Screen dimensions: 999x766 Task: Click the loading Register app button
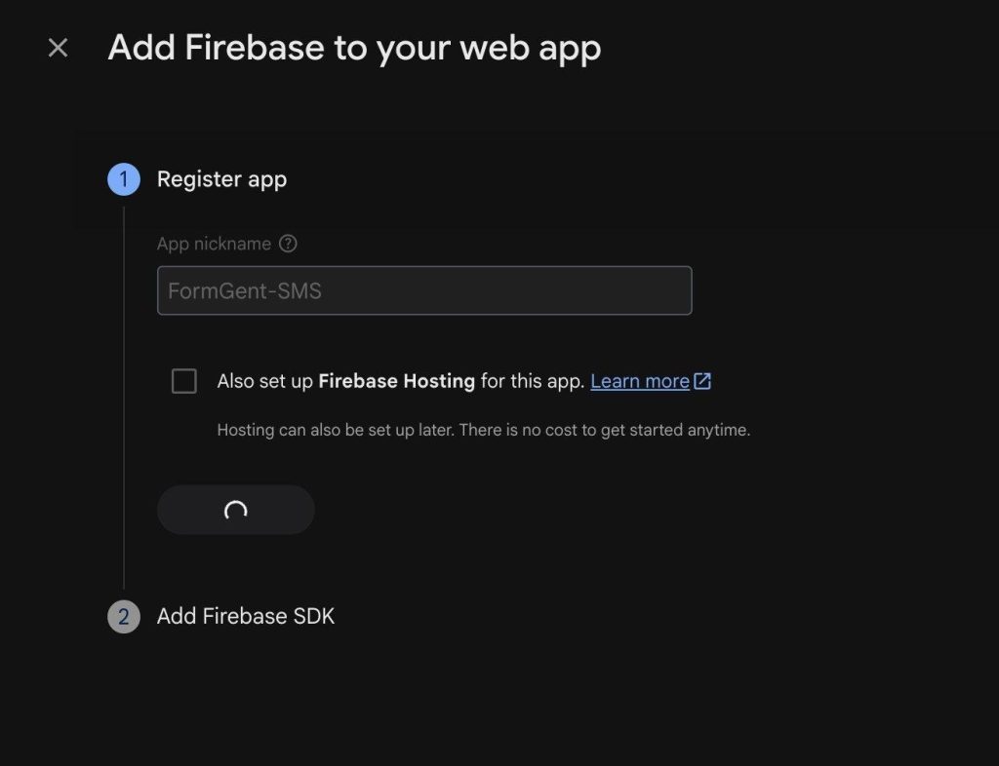click(236, 510)
